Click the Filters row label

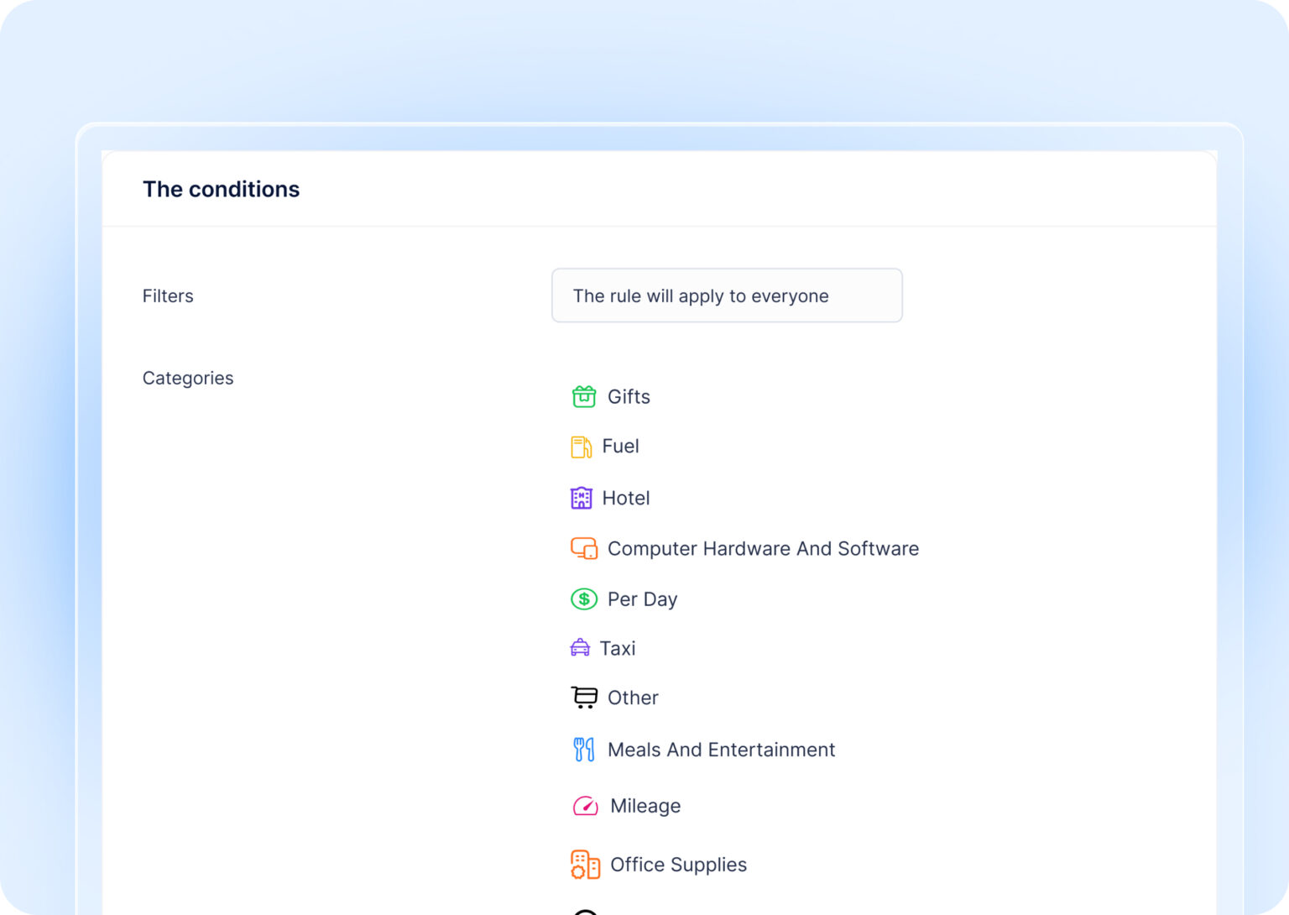168,296
